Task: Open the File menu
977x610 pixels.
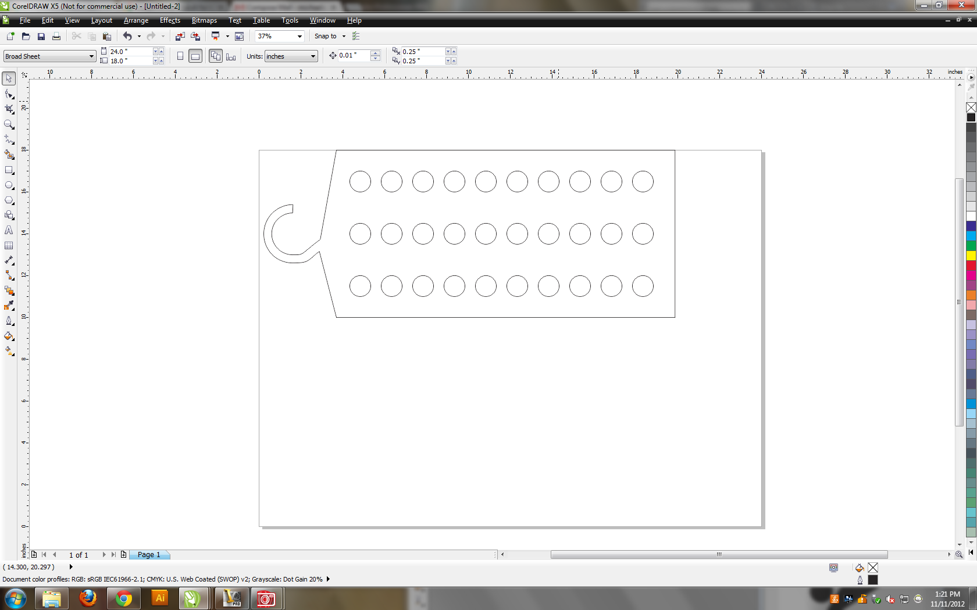Action: point(24,20)
